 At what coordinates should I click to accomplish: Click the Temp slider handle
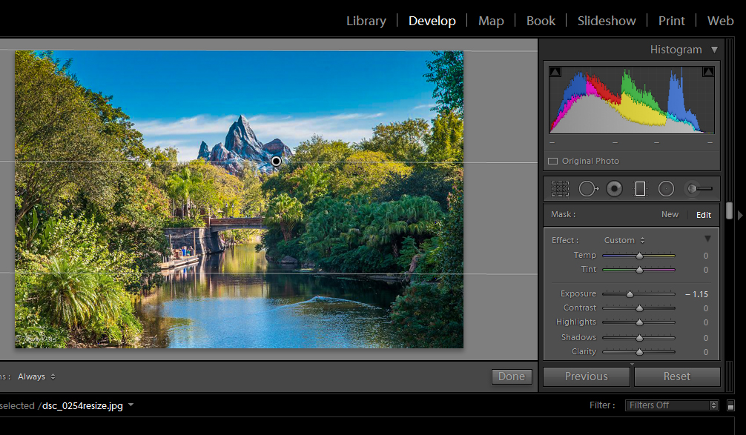tap(639, 256)
